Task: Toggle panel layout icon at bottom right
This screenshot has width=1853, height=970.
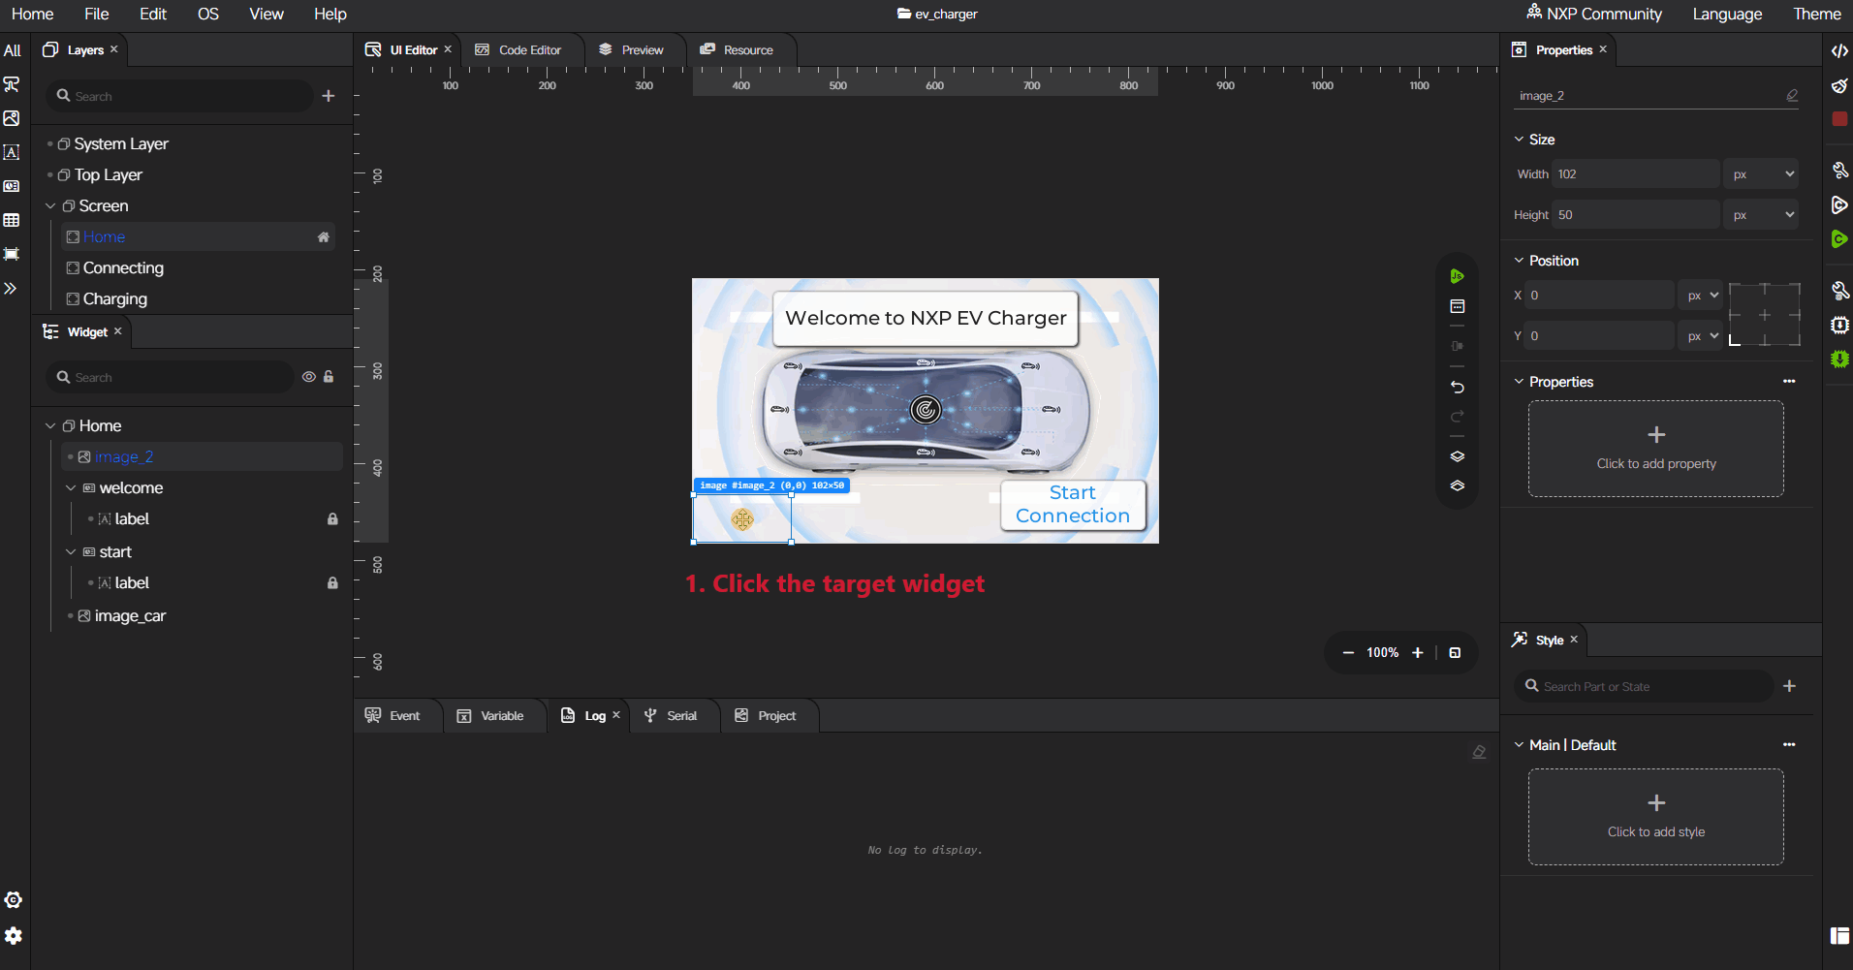Action: coord(1839,935)
